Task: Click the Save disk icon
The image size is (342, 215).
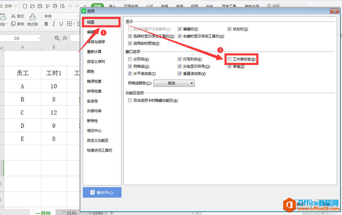Action: tap(40, 6)
